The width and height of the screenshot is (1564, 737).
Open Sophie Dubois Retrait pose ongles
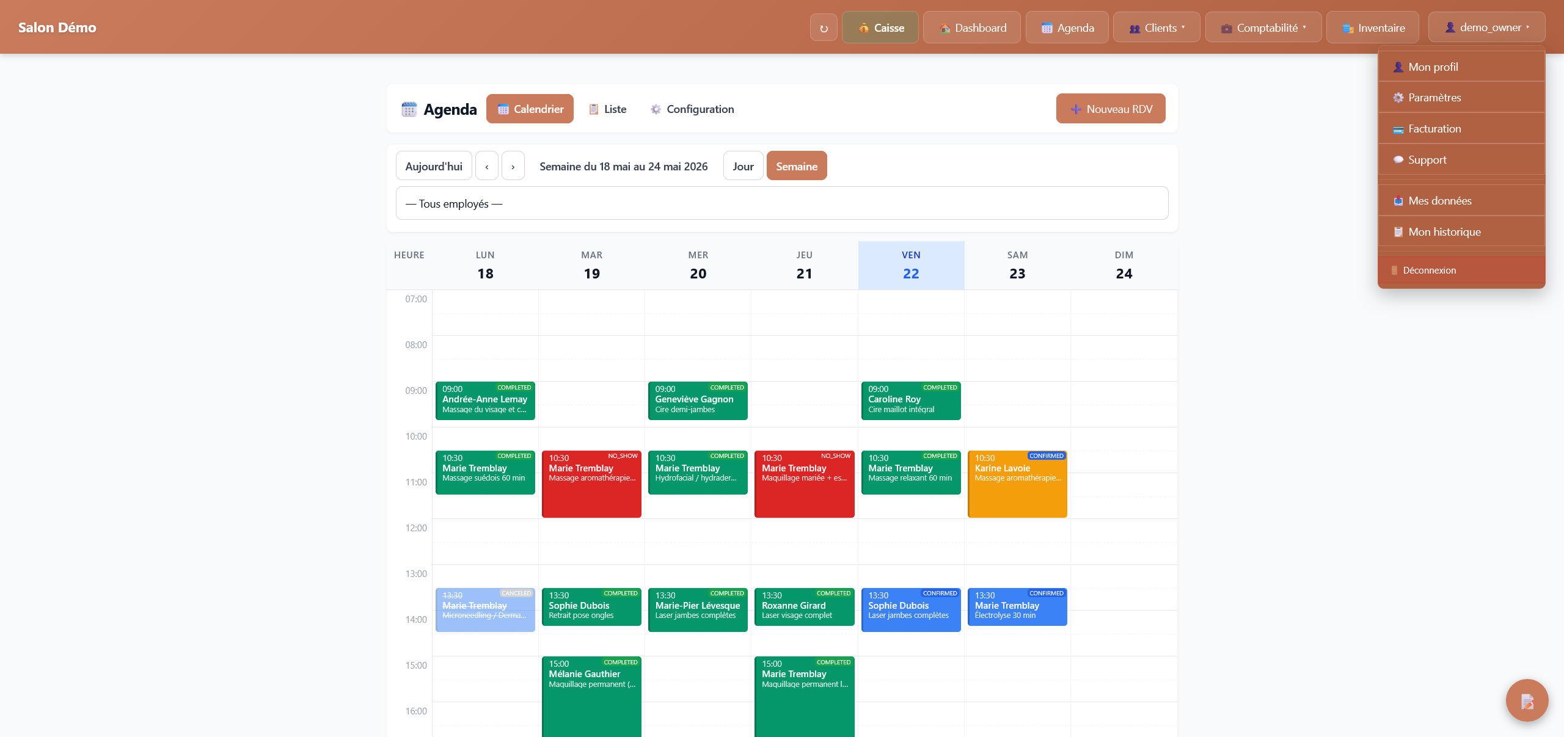591,606
